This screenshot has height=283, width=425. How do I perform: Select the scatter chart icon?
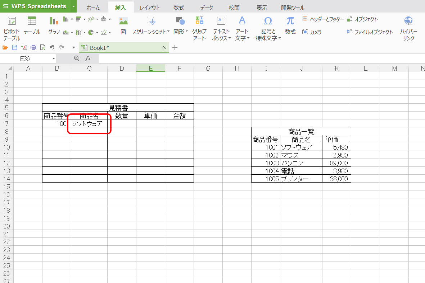(x=104, y=32)
